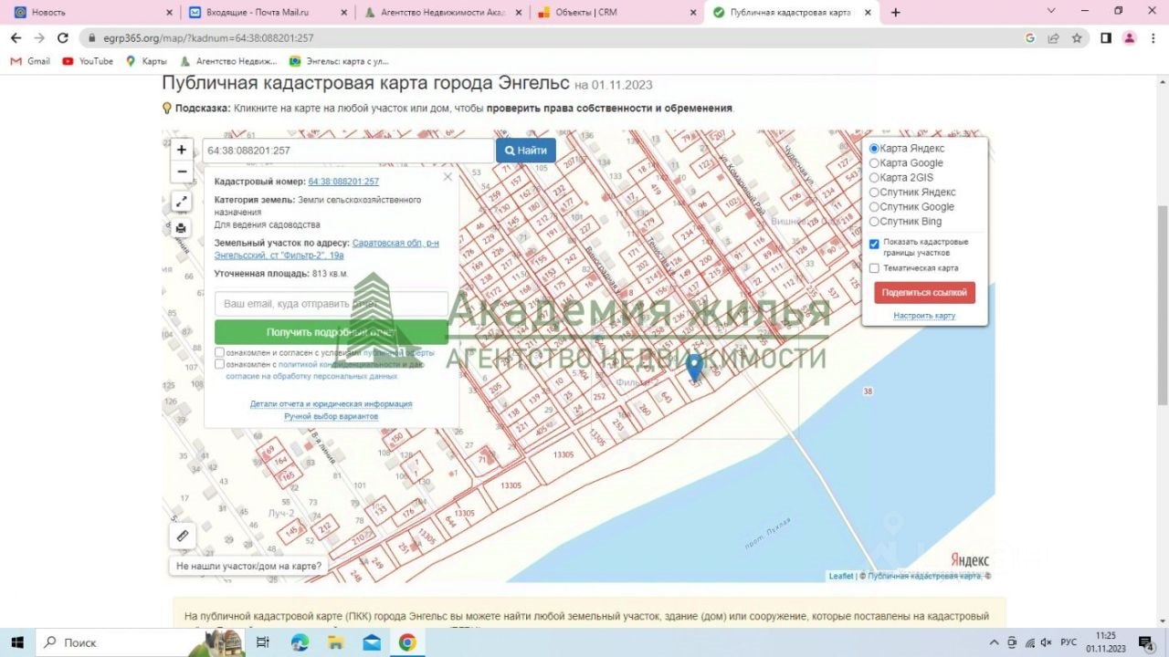Close the Новость tab
Viewport: 1169px width, 657px height.
(x=169, y=13)
